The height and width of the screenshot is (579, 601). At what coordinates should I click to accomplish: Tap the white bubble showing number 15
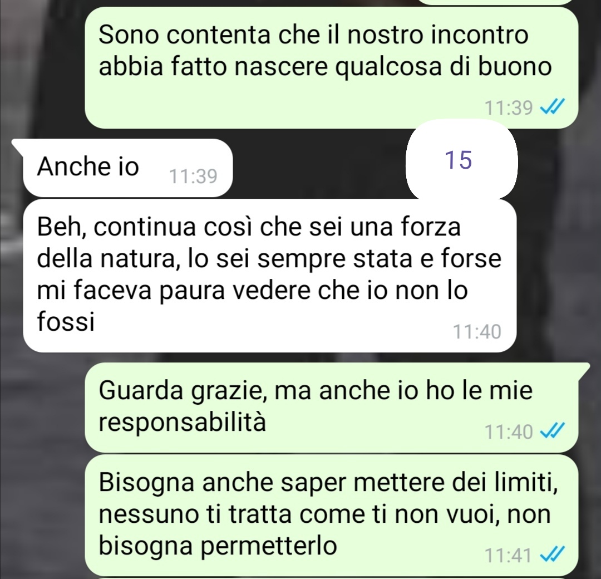point(461,160)
